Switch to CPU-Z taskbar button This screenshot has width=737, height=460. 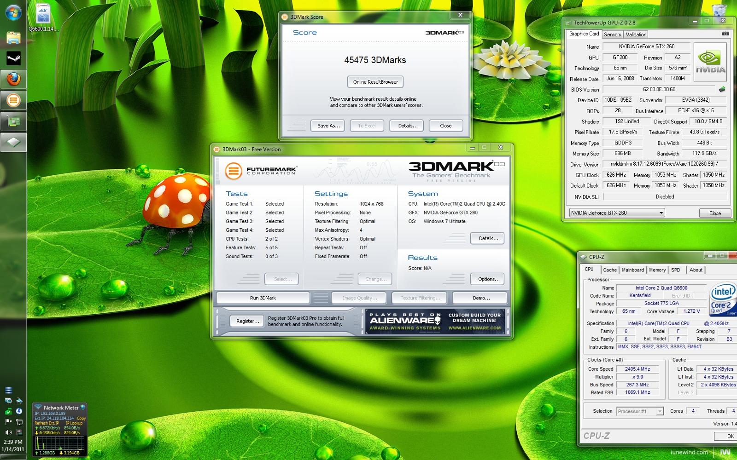(13, 143)
